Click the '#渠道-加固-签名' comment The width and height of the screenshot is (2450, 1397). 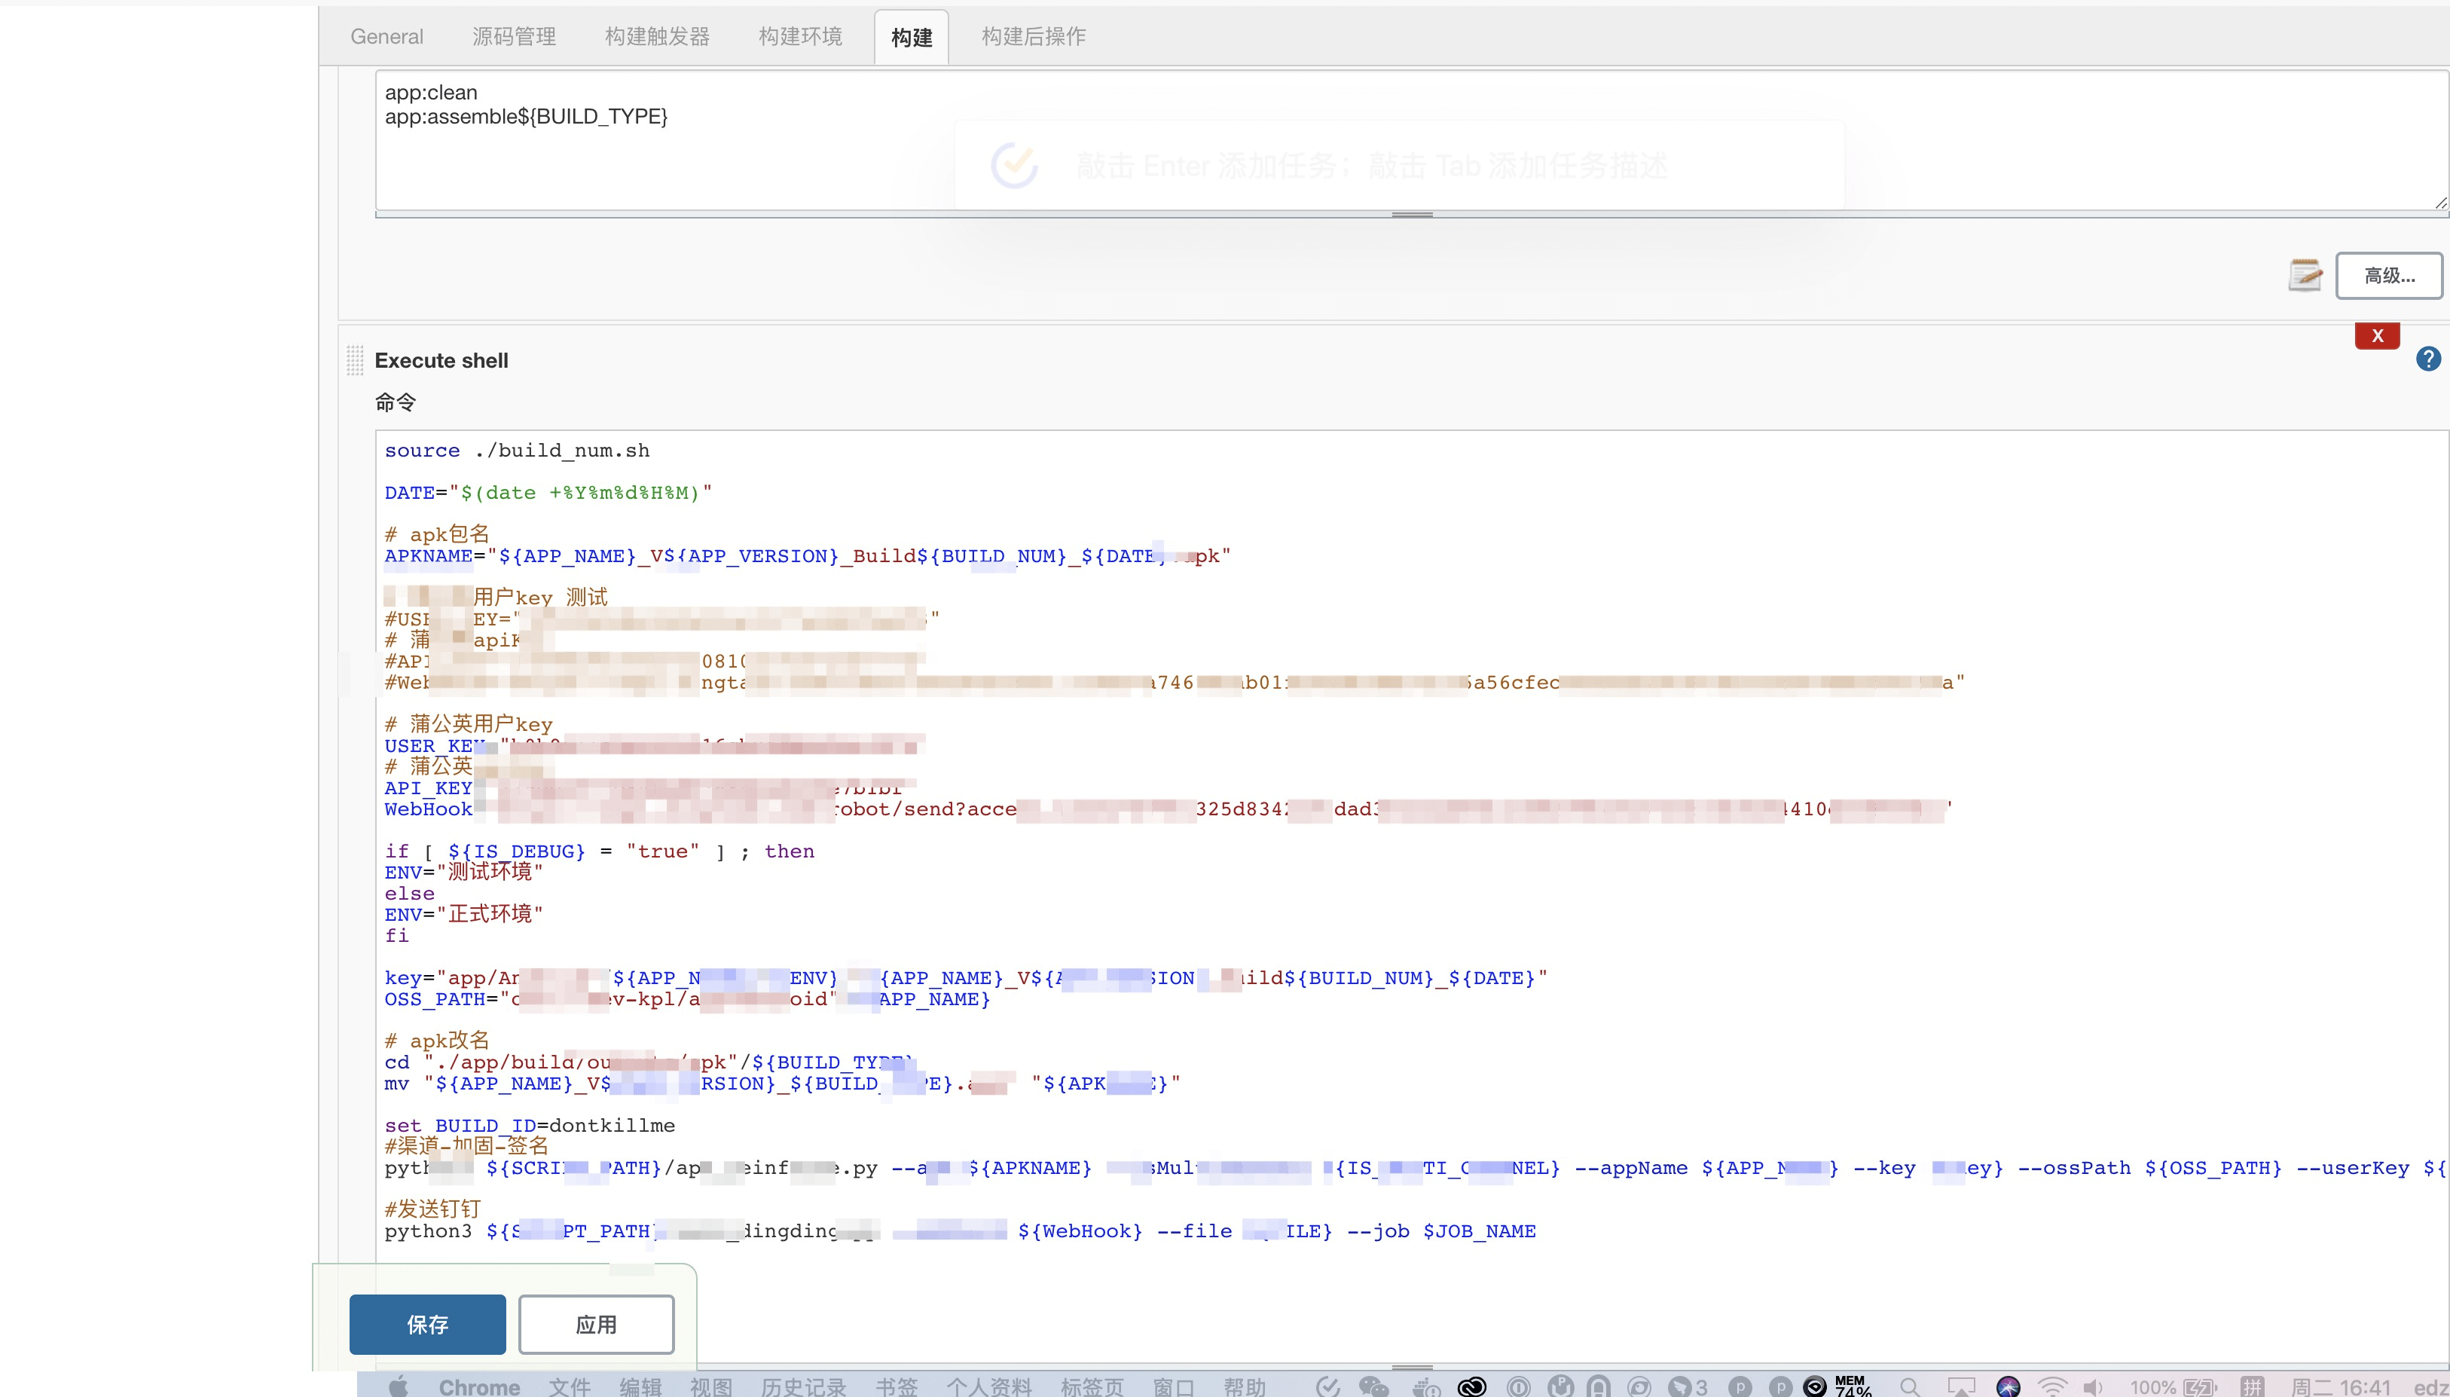(466, 1145)
